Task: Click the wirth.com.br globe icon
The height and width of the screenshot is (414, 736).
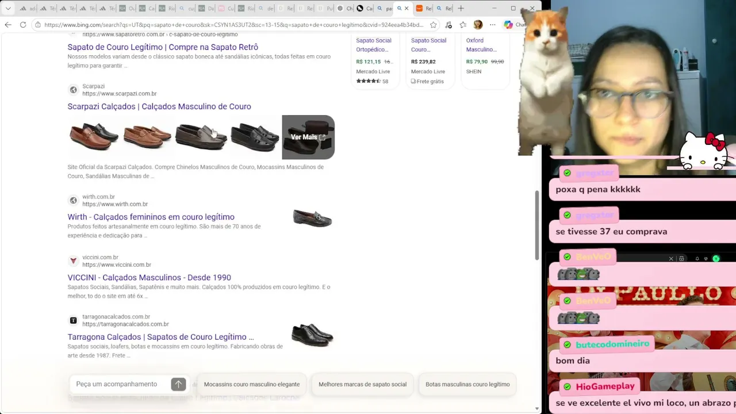Action: point(73,200)
